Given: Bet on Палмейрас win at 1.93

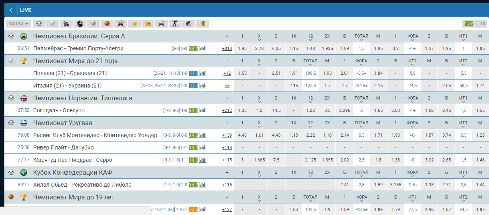Looking at the screenshot, I should click(242, 48).
